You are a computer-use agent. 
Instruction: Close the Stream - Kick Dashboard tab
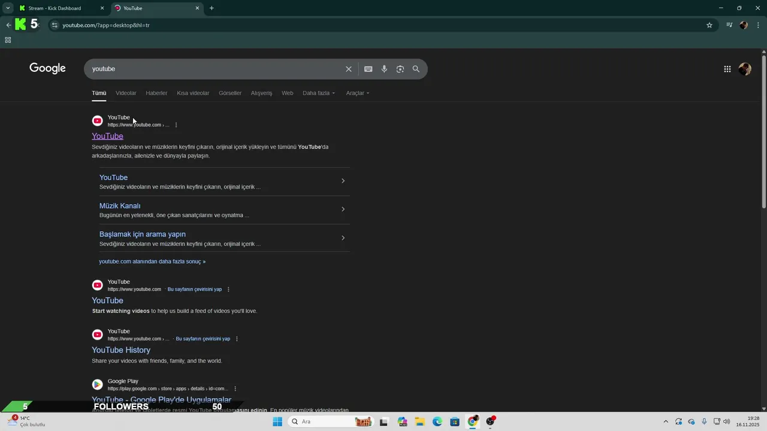click(102, 8)
